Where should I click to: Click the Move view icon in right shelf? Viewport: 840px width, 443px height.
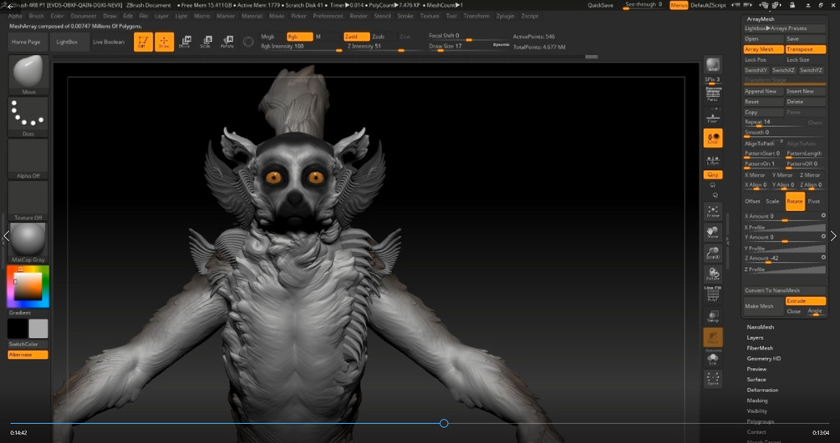pos(712,232)
